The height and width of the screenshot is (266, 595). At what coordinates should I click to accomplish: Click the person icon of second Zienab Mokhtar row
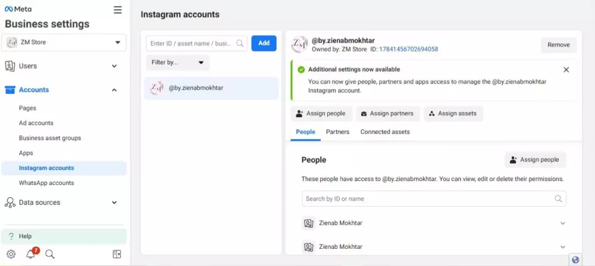[x=308, y=246]
